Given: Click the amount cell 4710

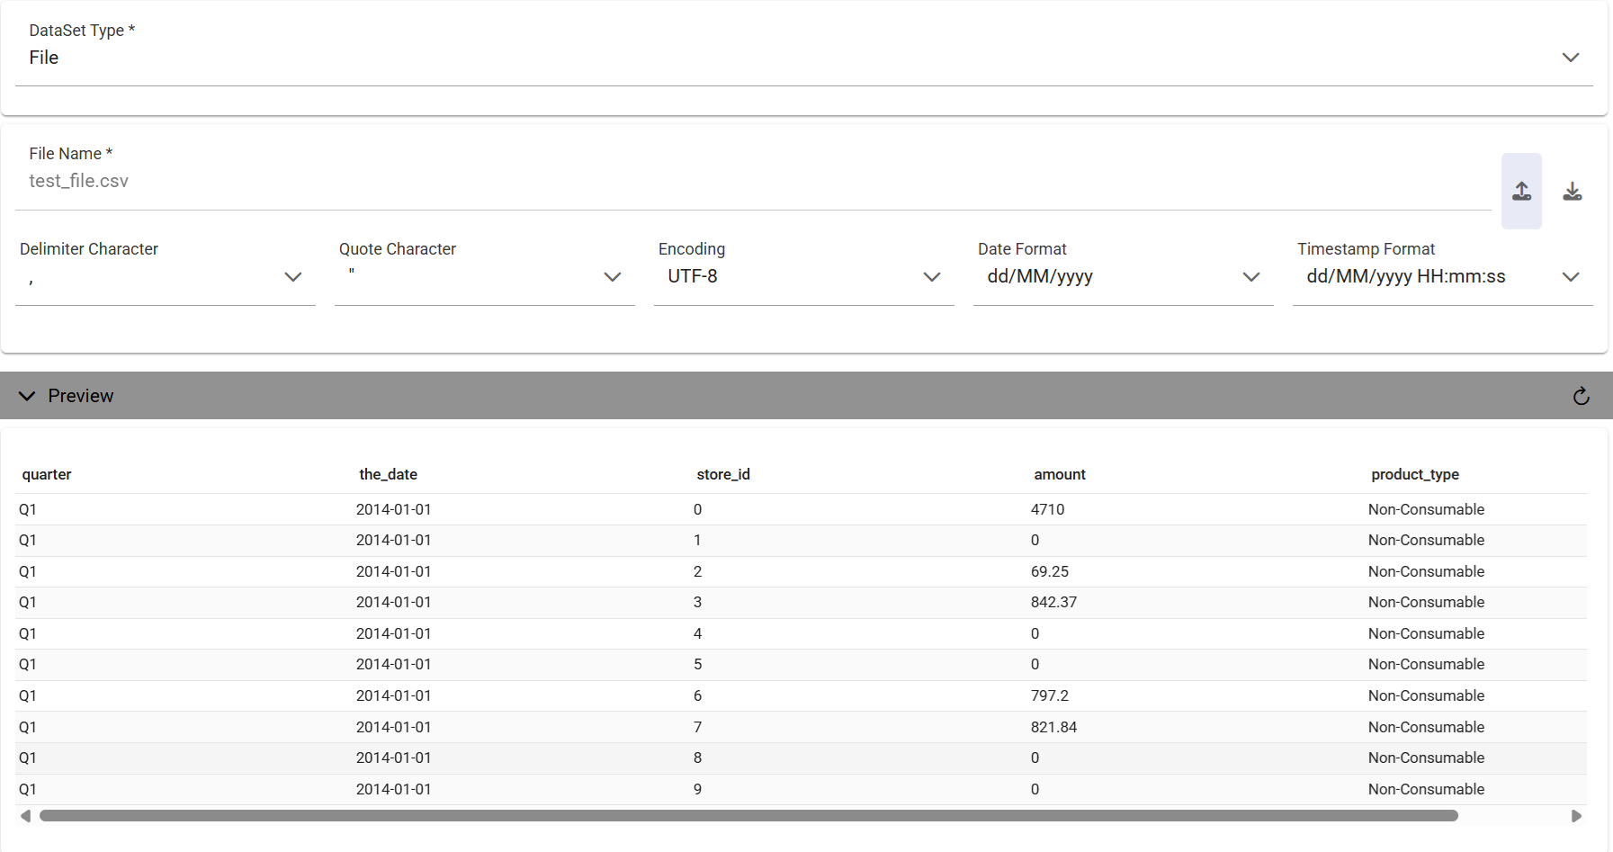Looking at the screenshot, I should 1047,509.
